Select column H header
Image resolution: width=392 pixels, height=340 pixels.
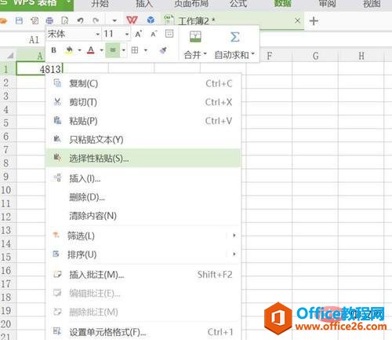click(x=361, y=56)
